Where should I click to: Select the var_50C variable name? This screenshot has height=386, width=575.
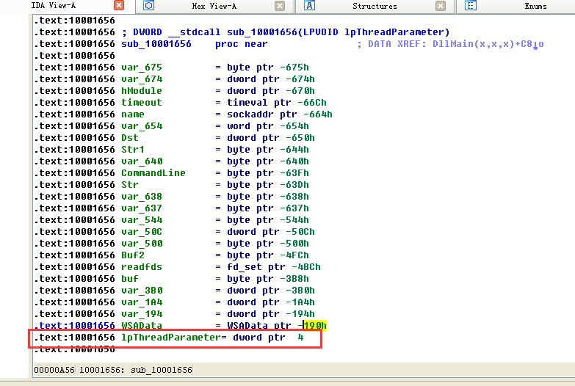[x=142, y=232]
